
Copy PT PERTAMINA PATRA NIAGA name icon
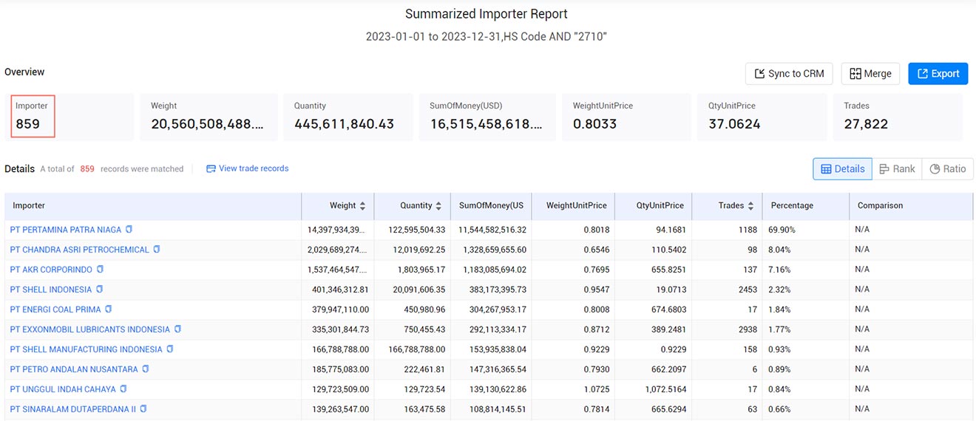pyautogui.click(x=129, y=230)
